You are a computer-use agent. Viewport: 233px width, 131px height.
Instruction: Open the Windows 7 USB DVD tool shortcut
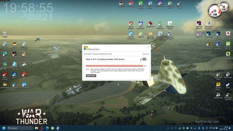pos(24,46)
